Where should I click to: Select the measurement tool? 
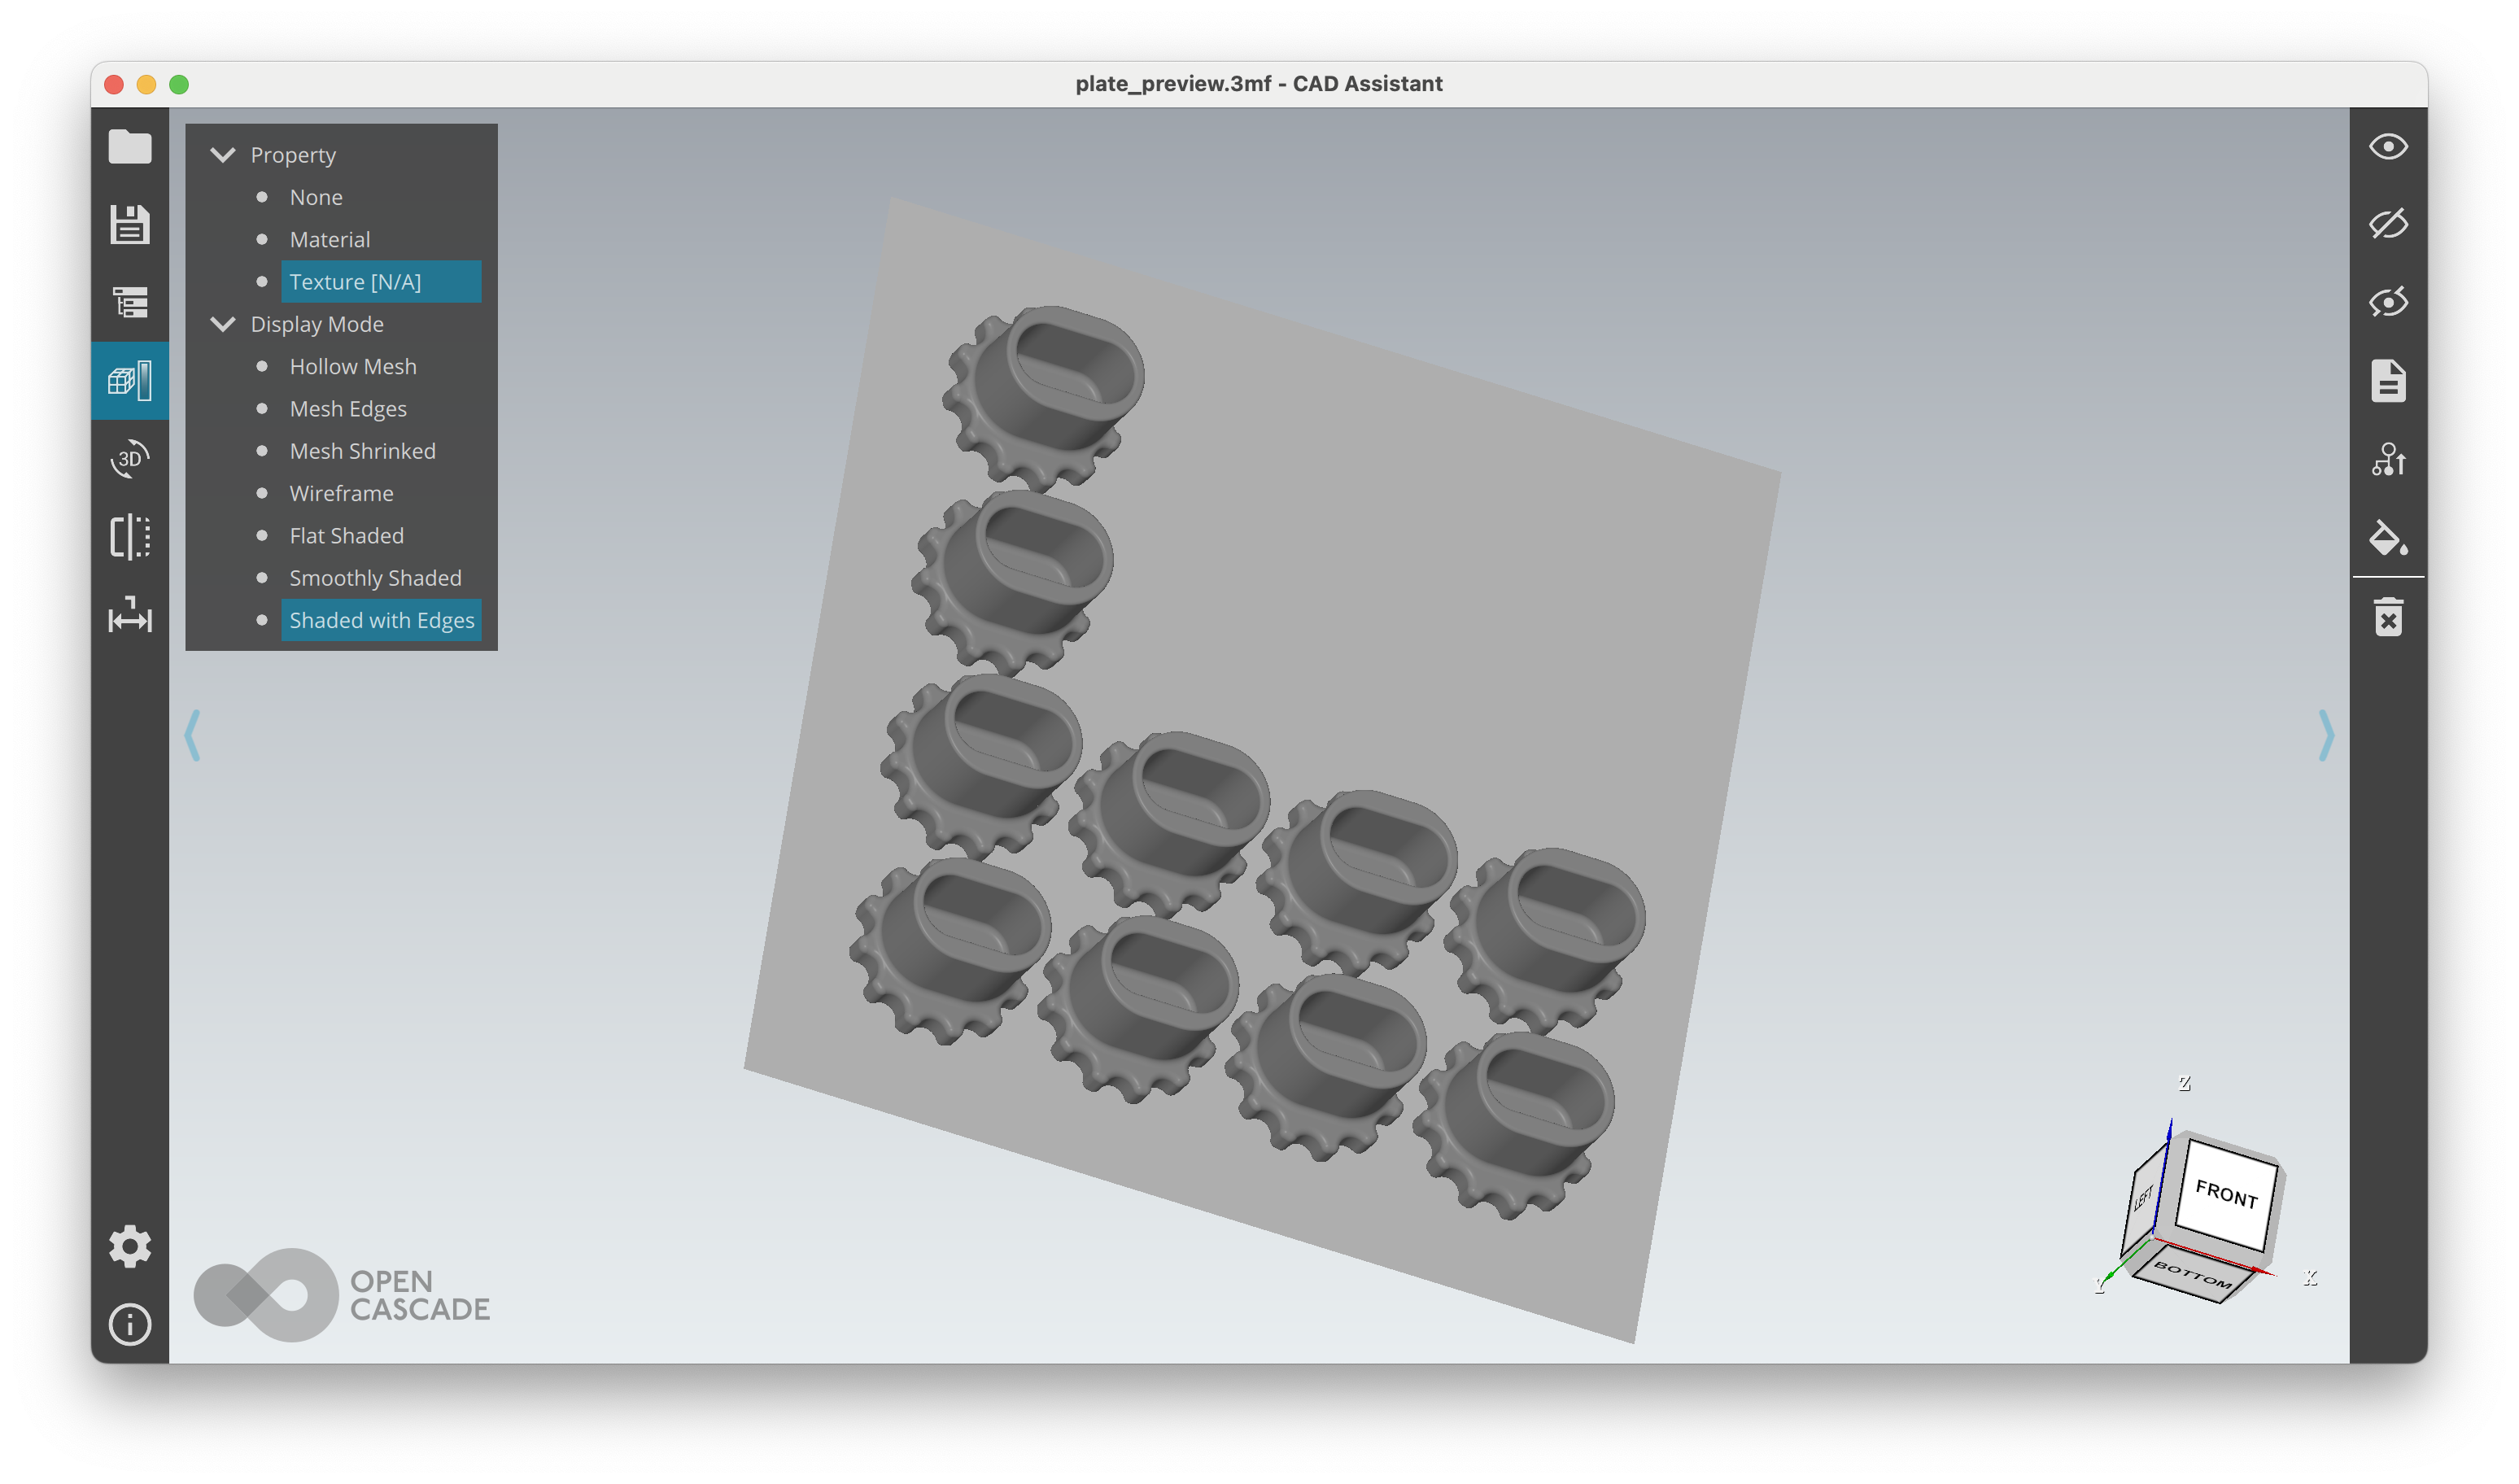(x=129, y=618)
